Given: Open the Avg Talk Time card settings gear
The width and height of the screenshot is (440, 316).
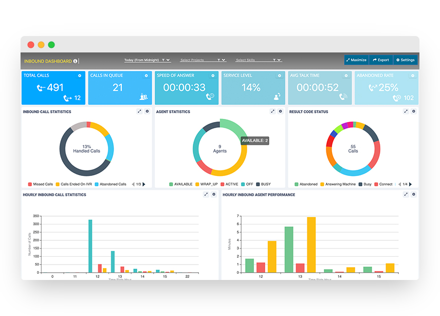Looking at the screenshot, I should point(346,76).
